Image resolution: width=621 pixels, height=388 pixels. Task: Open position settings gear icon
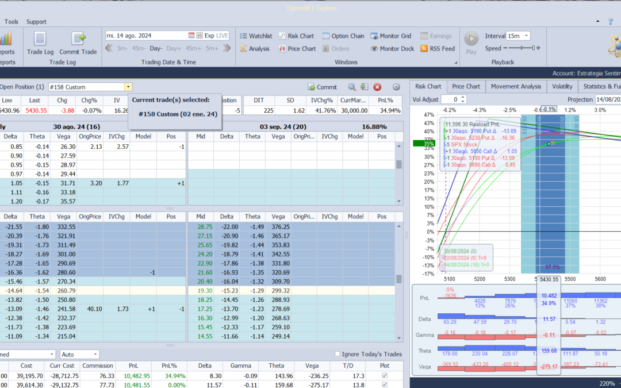(396, 87)
